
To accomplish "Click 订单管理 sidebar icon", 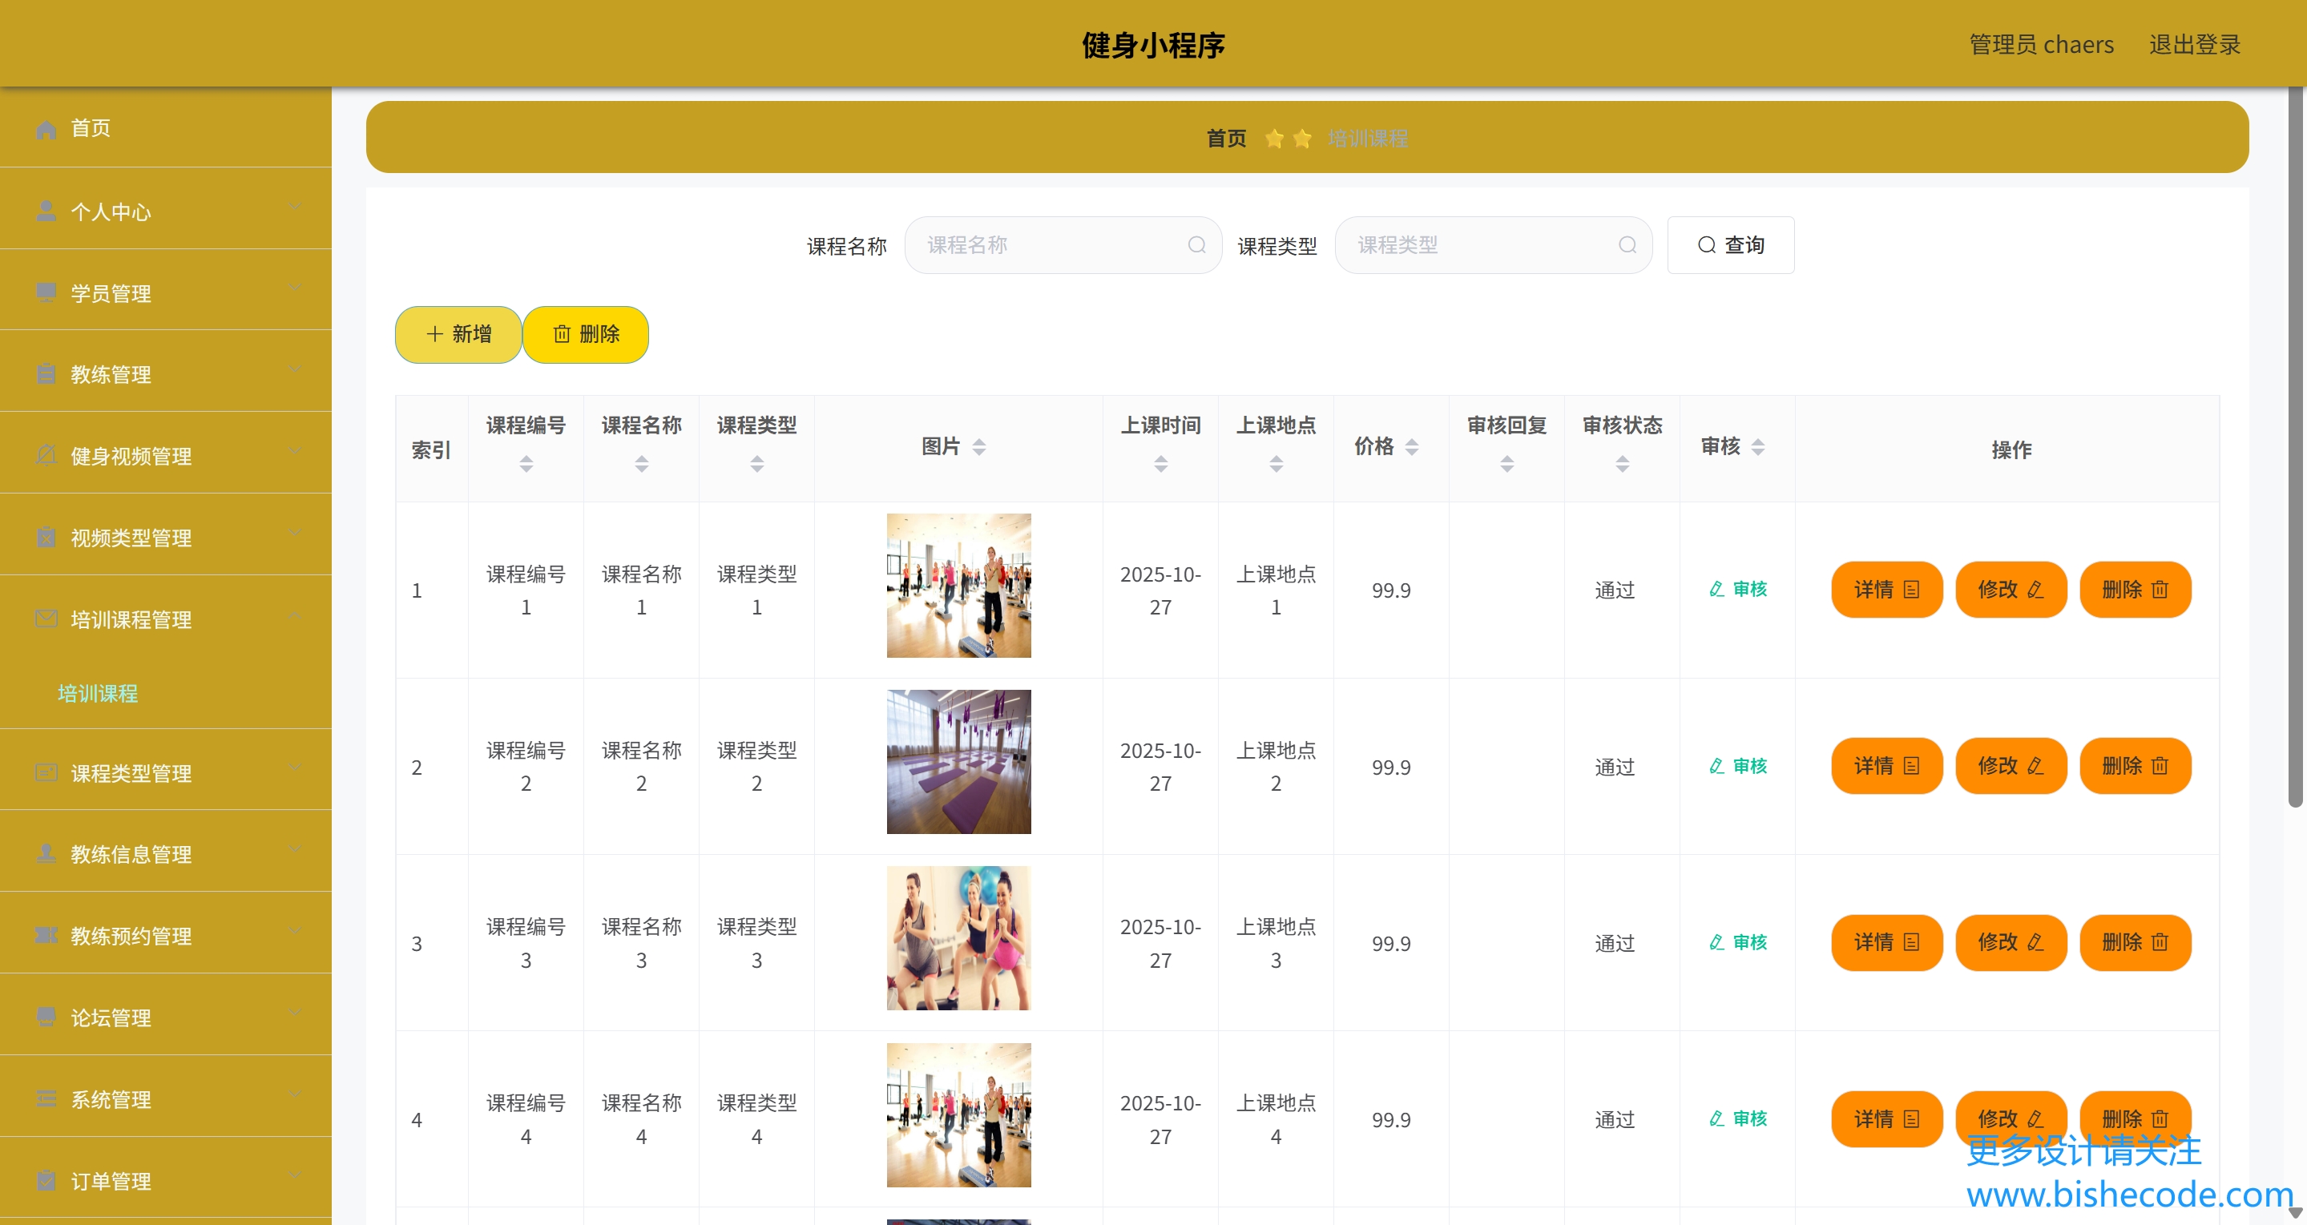I will [46, 1181].
